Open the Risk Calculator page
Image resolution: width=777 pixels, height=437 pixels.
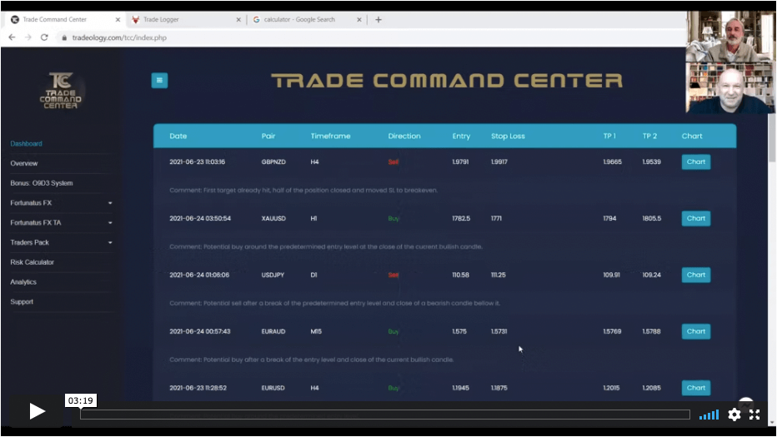click(33, 262)
